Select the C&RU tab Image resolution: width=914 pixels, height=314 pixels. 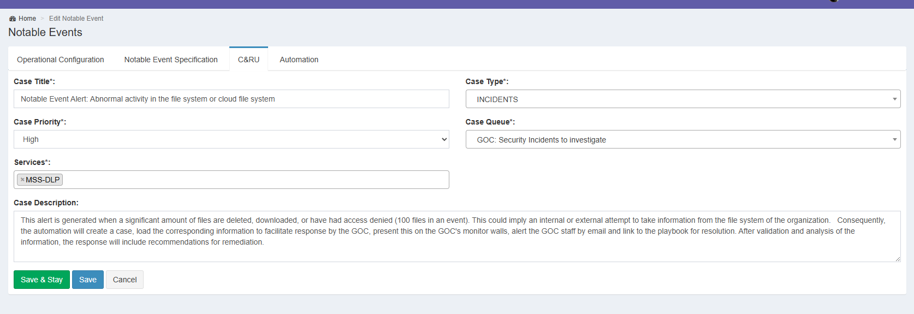[248, 60]
